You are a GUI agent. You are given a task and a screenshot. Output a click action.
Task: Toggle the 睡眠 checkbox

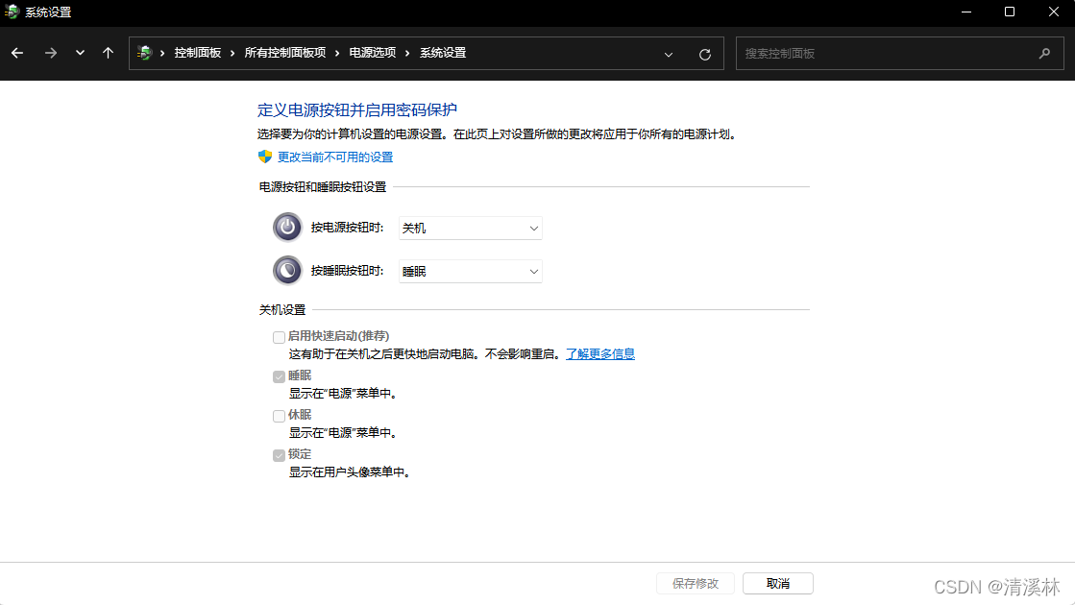click(279, 376)
